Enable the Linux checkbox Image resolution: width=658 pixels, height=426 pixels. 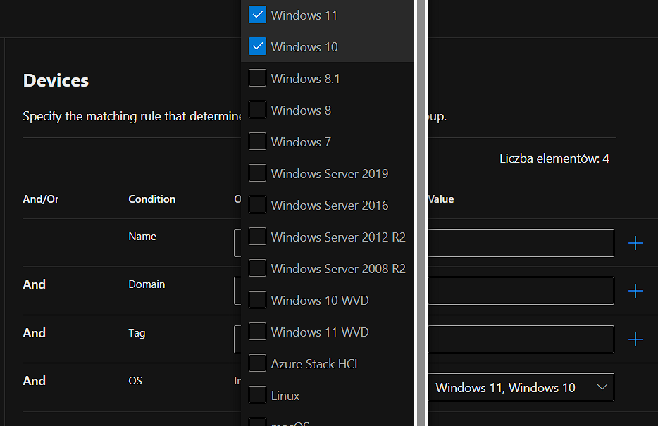point(258,395)
